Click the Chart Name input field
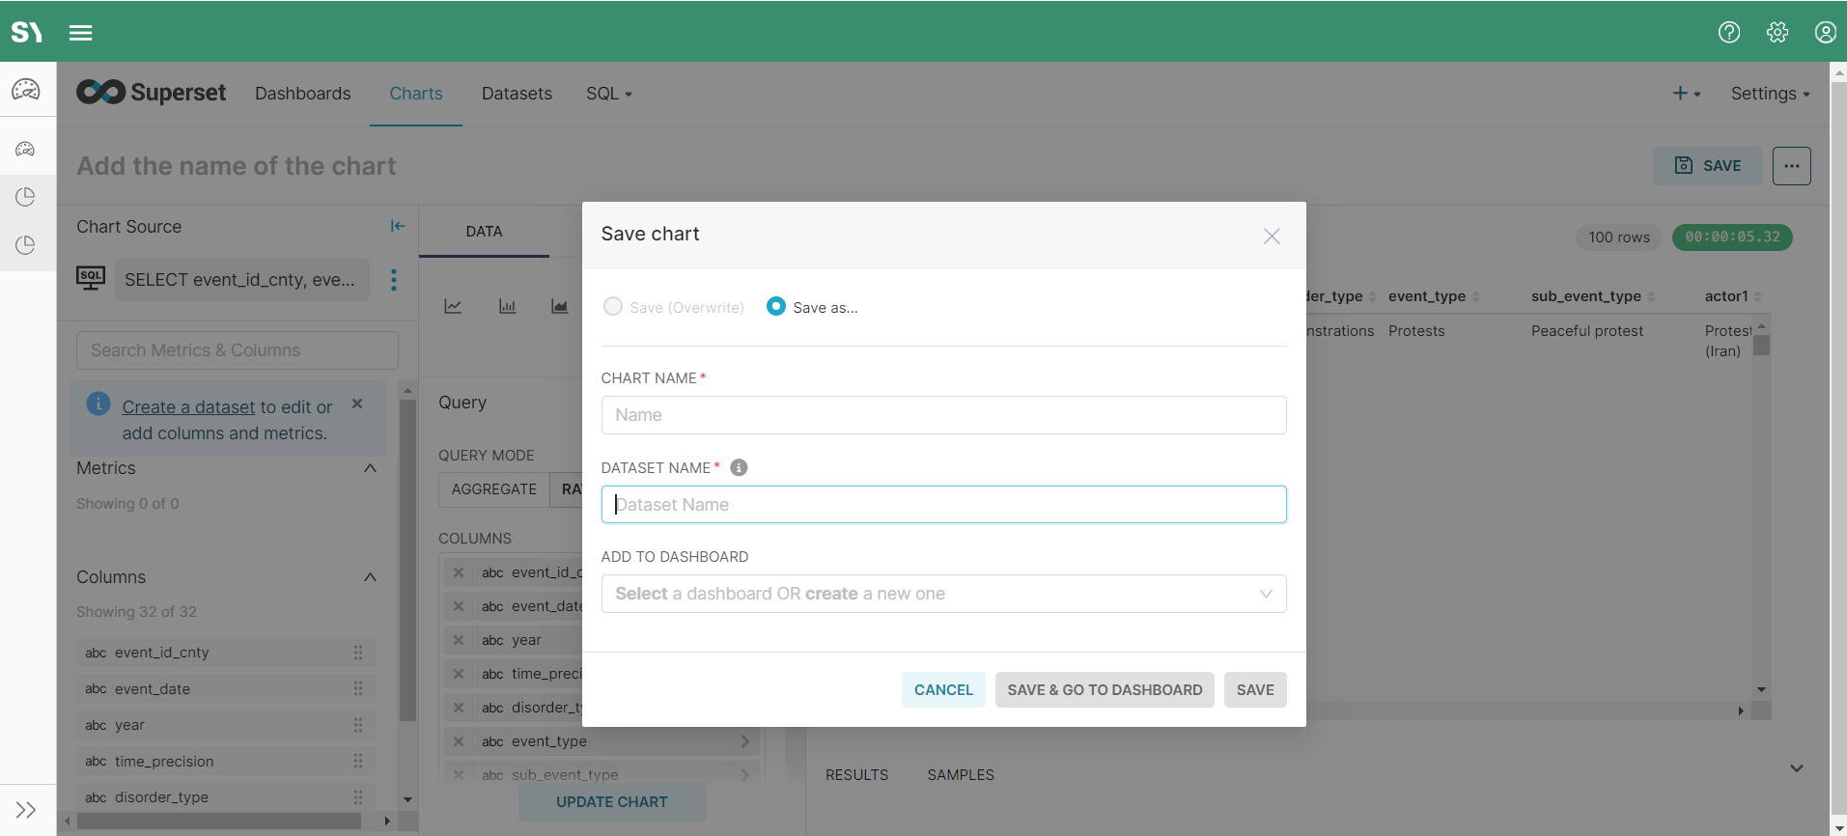This screenshot has height=836, width=1847. [943, 415]
